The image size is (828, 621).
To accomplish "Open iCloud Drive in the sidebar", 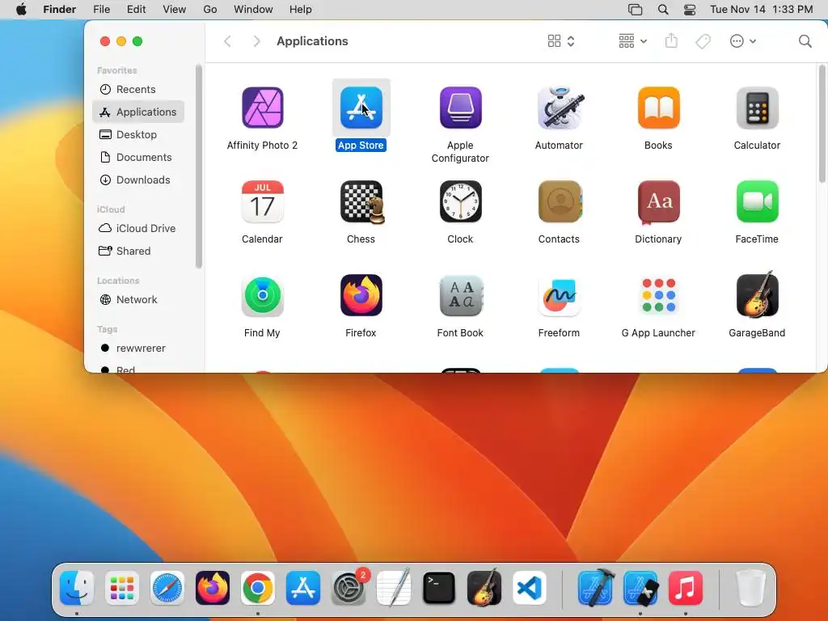I will tap(138, 228).
